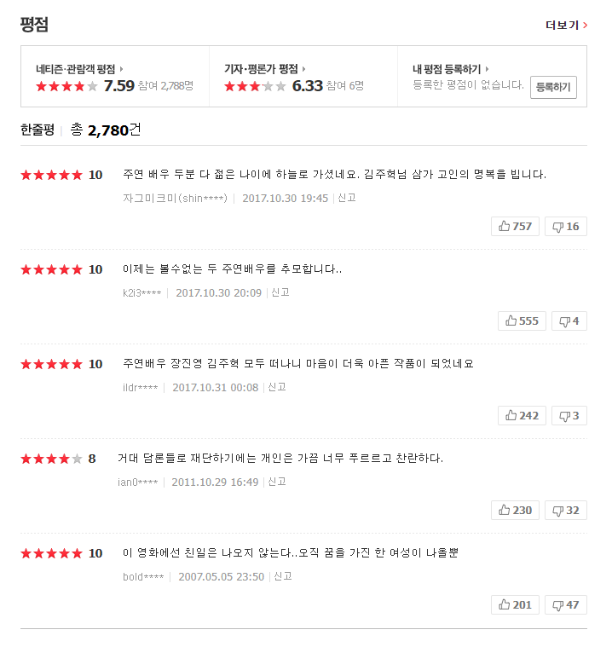Thumbs-down the review with 47 dislikes
The height and width of the screenshot is (647, 612).
(565, 604)
